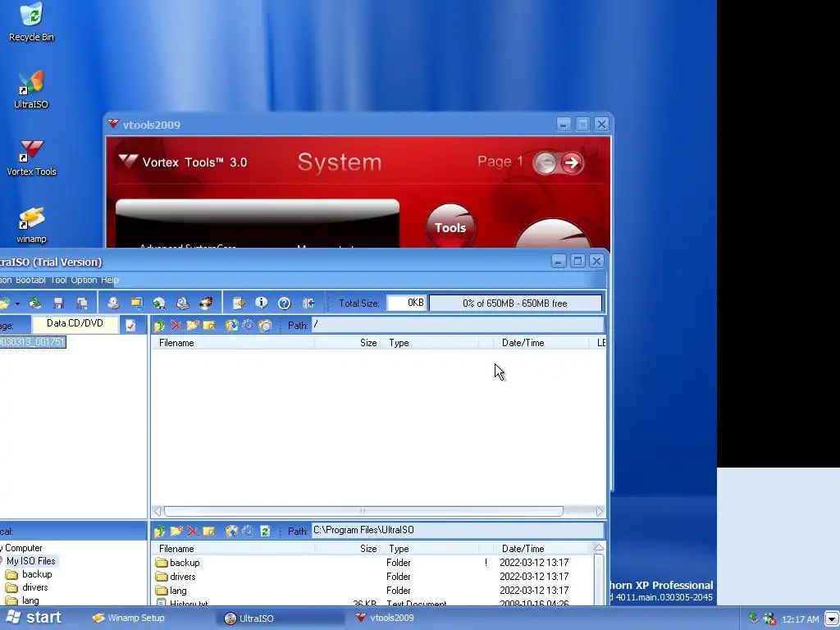Switch to UltraISO taskbar button
Screen dimensions: 840x630
click(281, 619)
